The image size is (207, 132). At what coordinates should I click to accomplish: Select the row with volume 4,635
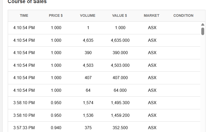104,40
